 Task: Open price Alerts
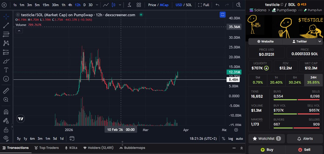(305, 139)
